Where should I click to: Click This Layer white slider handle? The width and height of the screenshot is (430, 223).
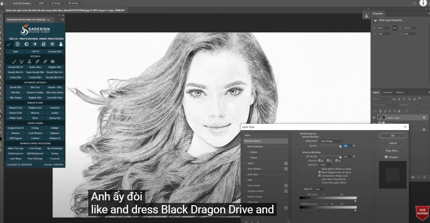tap(356, 201)
